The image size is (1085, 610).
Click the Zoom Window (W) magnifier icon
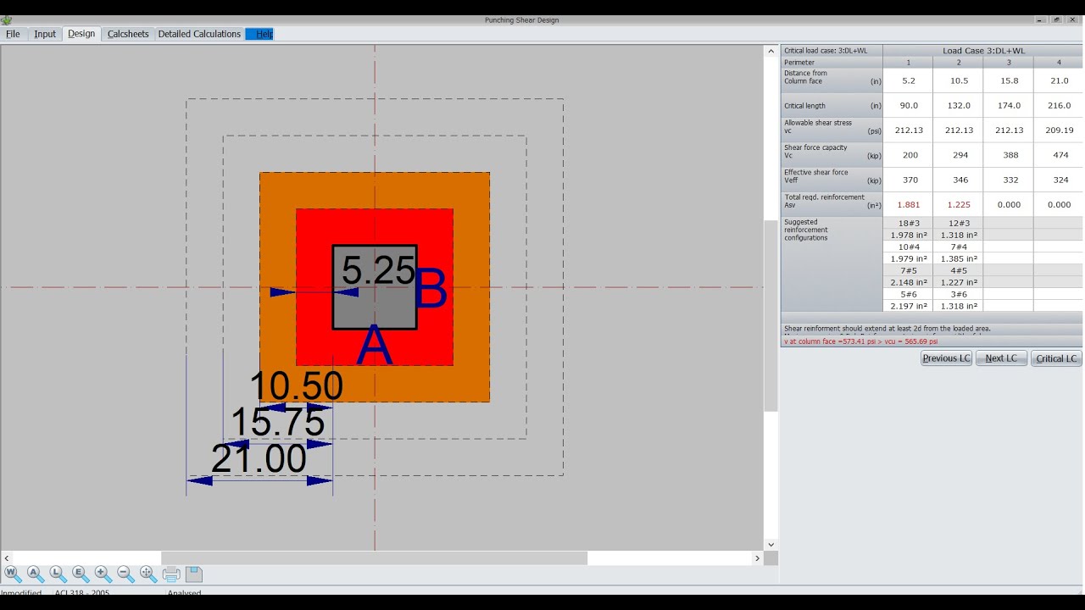click(x=12, y=574)
